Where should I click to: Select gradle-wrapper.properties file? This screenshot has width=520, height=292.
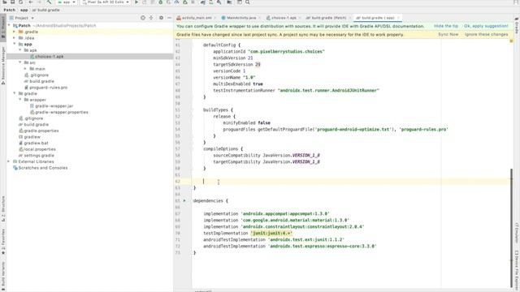coord(62,112)
